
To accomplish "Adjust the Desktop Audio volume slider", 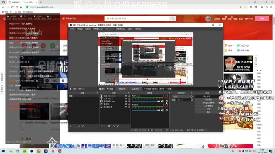I will click(146, 110).
